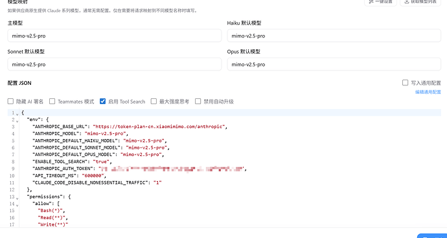Click the "1" value on line 11
447x238 pixels.
[157, 183]
